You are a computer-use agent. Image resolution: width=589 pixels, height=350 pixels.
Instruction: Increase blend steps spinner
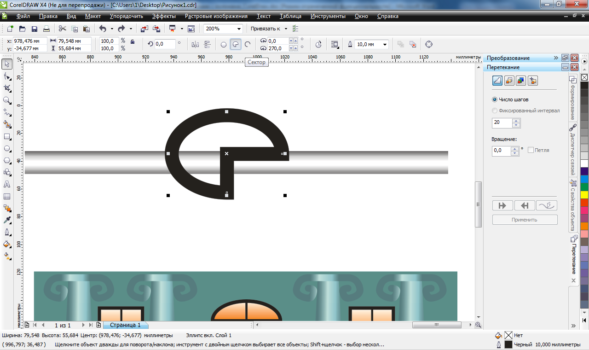pyautogui.click(x=516, y=121)
